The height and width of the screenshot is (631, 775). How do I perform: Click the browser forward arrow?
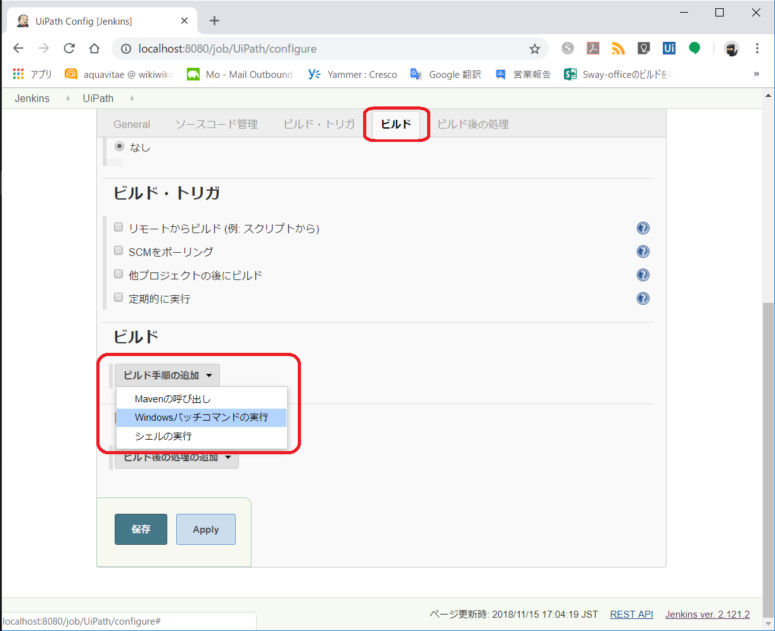[44, 49]
